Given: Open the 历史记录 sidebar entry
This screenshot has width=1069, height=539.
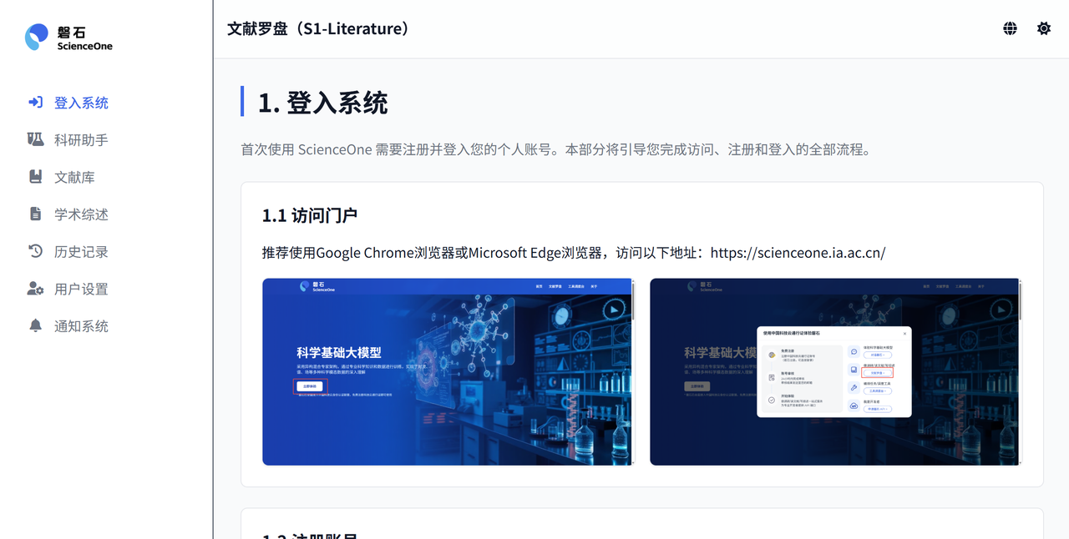Looking at the screenshot, I should coord(79,251).
